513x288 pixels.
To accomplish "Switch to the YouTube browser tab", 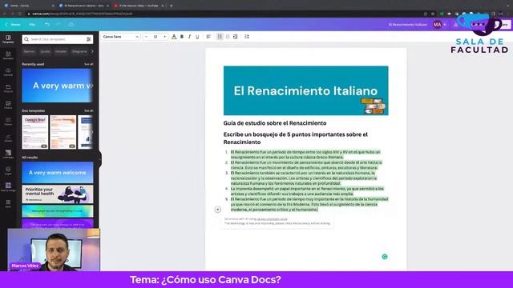I will point(139,6).
